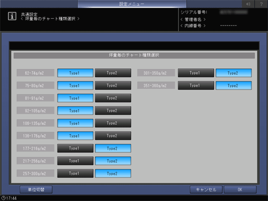Select Type1 for 106-135g/m2
The width and height of the screenshot is (268, 201).
click(75, 123)
